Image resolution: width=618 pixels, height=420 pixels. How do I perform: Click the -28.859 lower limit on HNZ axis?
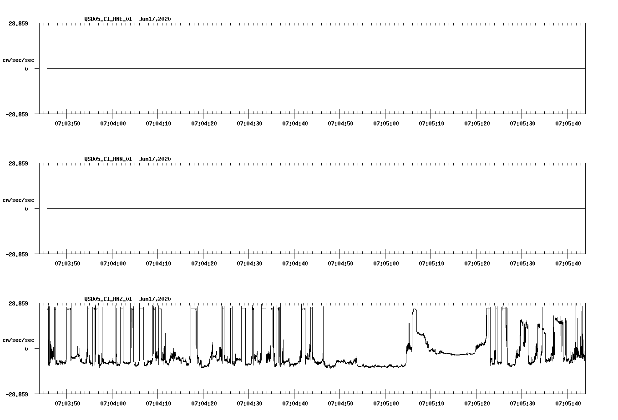tap(17, 394)
